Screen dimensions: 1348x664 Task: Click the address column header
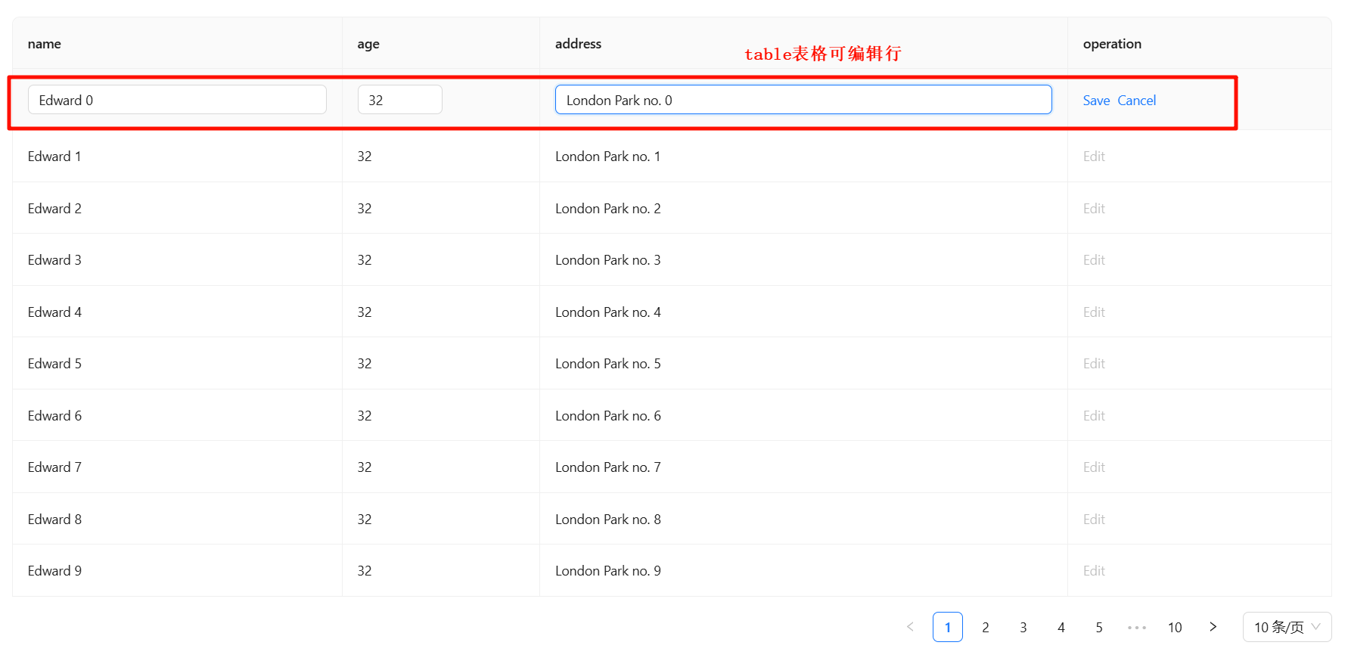(x=578, y=44)
